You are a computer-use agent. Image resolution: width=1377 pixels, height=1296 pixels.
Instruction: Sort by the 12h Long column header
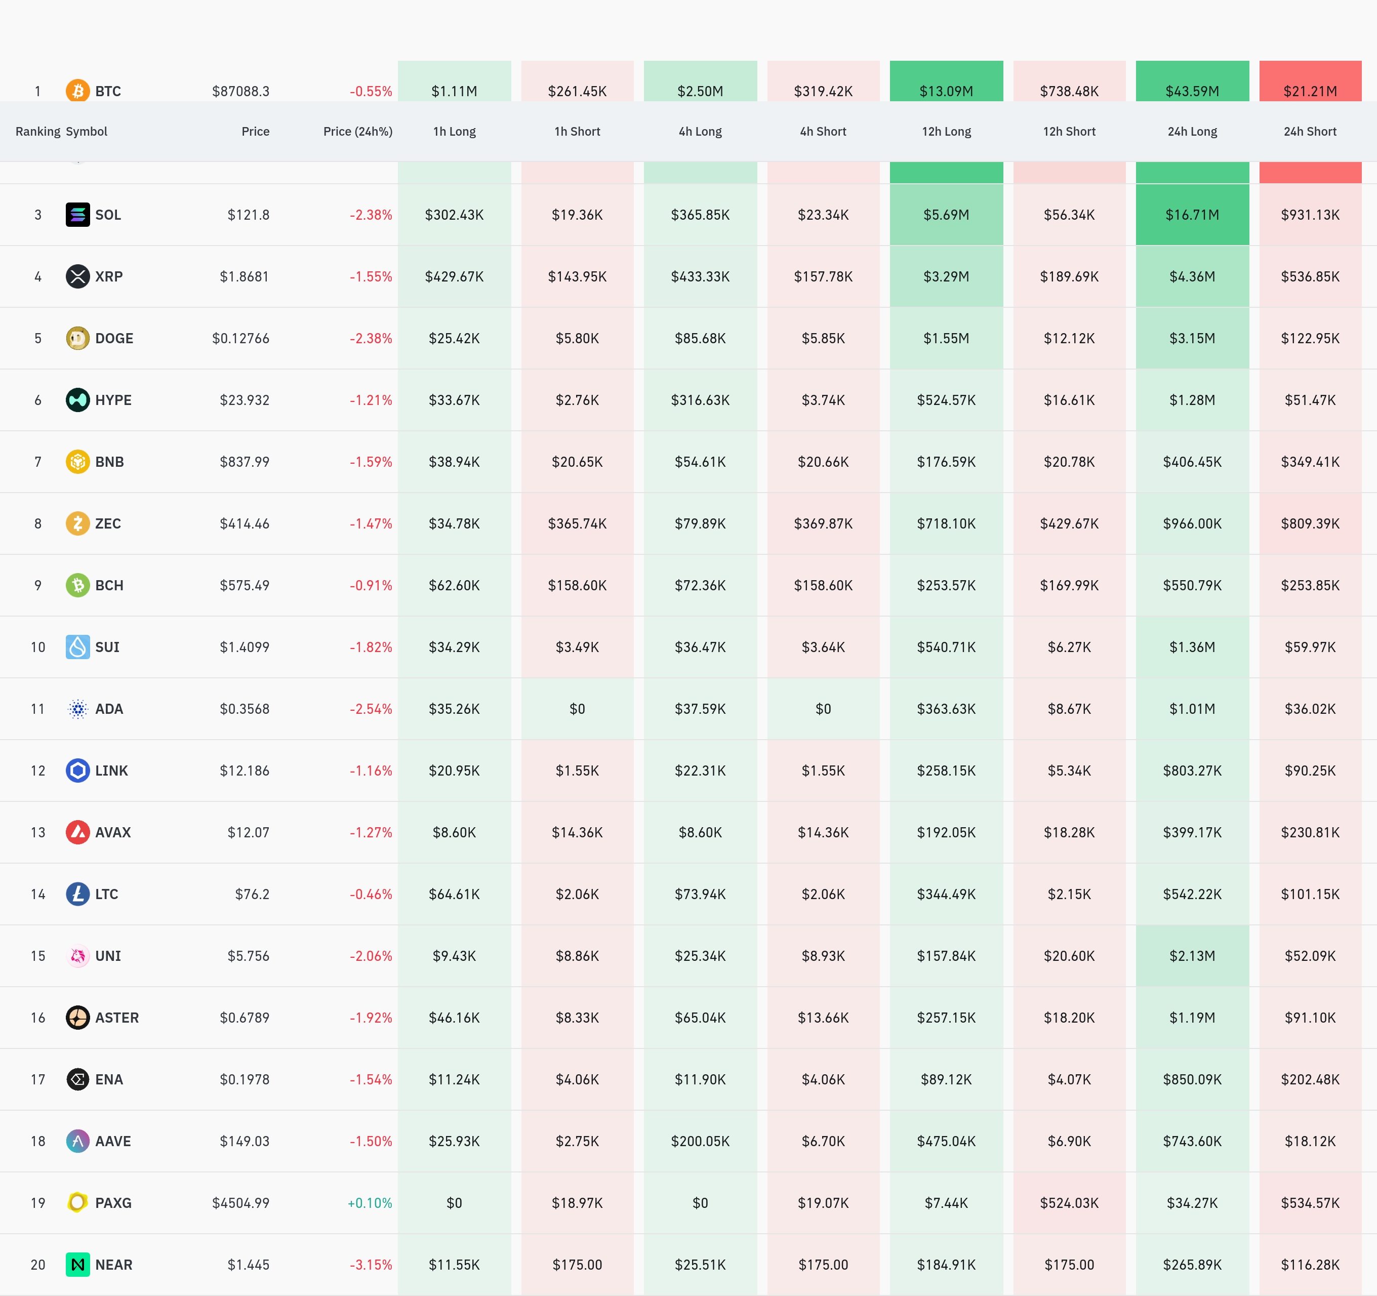946,132
